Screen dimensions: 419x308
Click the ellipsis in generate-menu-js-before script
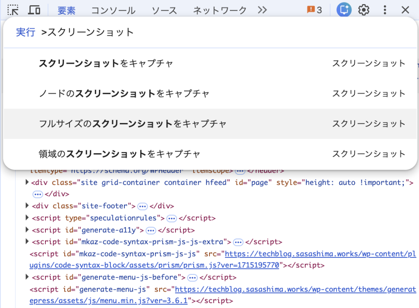(192, 278)
